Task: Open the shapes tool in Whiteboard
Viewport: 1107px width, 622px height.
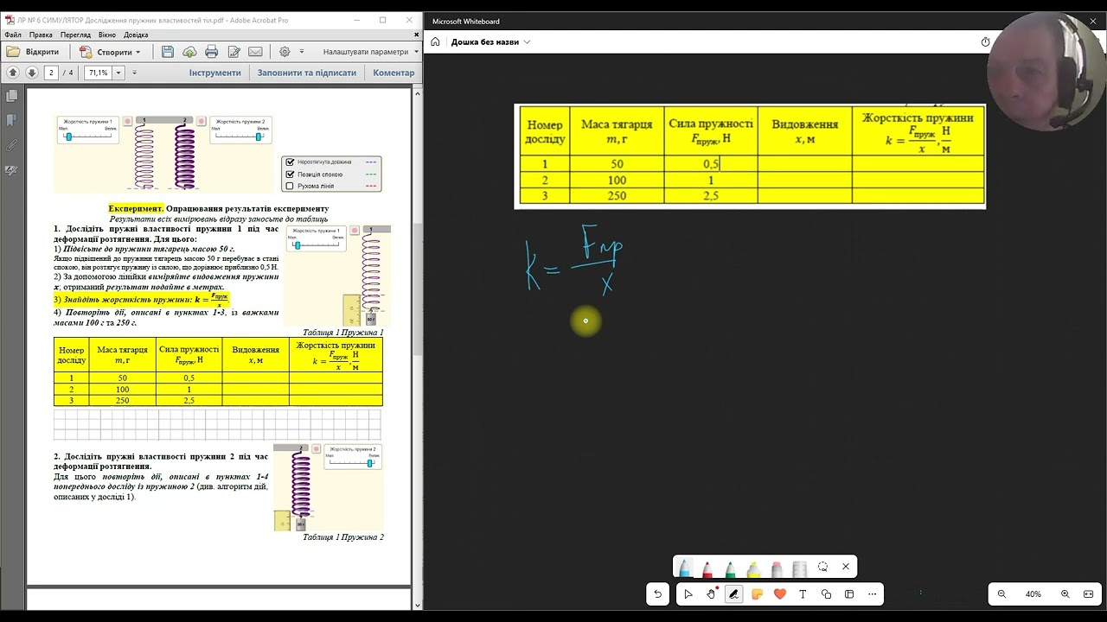Action: [x=826, y=594]
